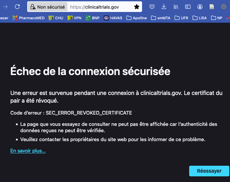230x182 pixels.
Task: Expand the LiSA bookmarks folder
Action: [199, 18]
